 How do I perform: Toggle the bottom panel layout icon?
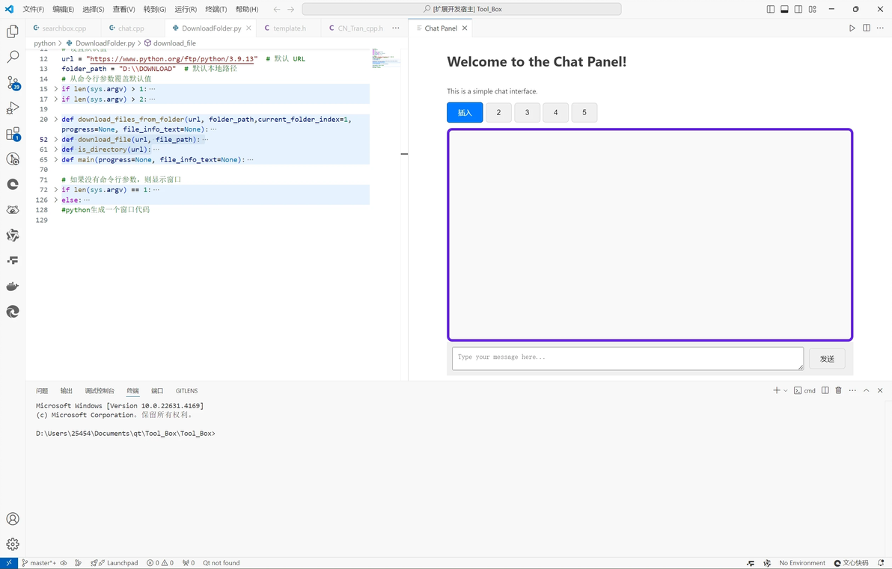pos(784,9)
